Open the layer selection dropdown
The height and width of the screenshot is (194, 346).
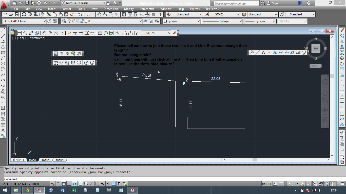(141, 21)
